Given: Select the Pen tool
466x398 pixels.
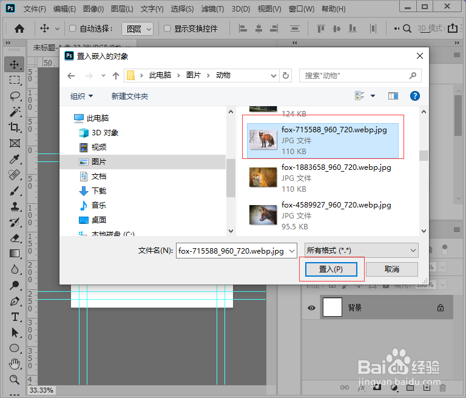Looking at the screenshot, I should pos(15,302).
